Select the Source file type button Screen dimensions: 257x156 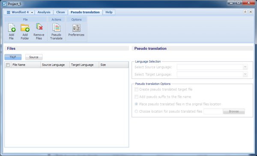pos(34,57)
